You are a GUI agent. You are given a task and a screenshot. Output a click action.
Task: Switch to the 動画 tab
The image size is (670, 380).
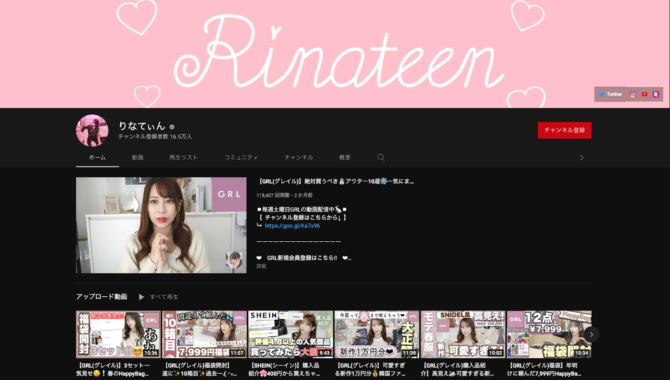point(138,158)
